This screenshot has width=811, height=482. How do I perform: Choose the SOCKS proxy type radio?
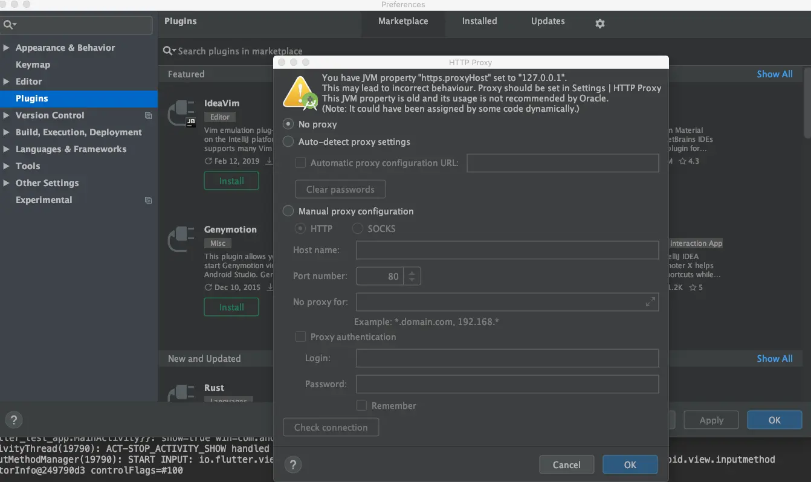tap(358, 228)
